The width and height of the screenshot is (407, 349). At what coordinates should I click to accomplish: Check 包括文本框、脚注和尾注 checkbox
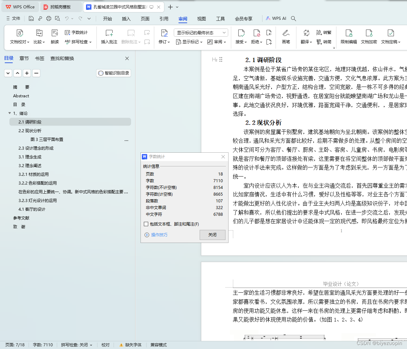pyautogui.click(x=146, y=224)
